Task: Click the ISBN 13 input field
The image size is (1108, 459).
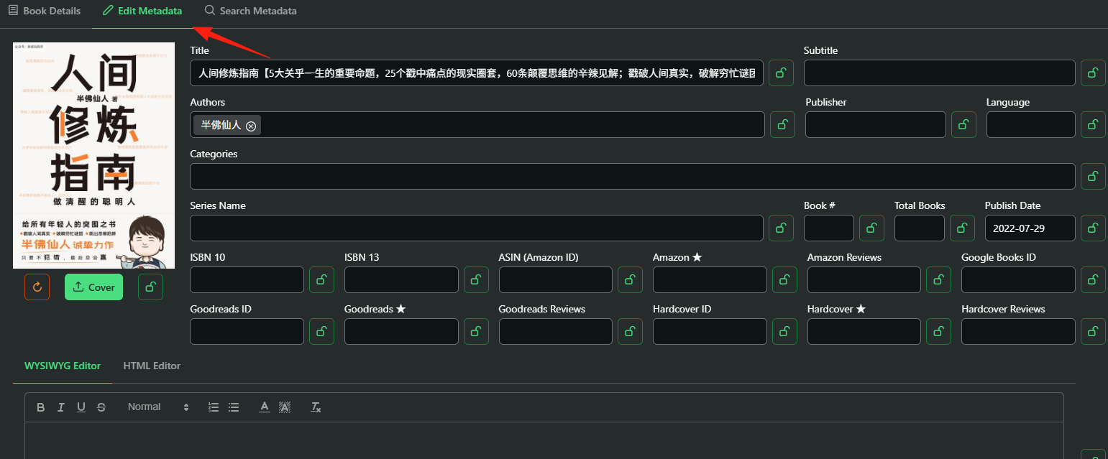Action: (401, 280)
